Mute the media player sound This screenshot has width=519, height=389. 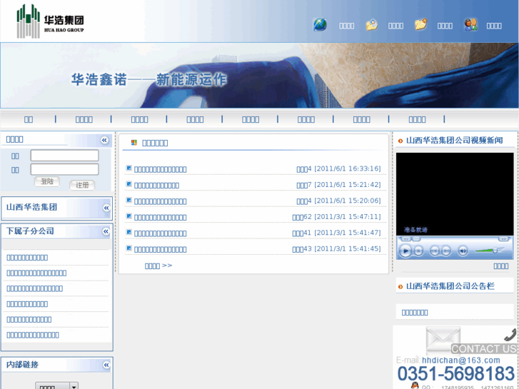tap(463, 251)
